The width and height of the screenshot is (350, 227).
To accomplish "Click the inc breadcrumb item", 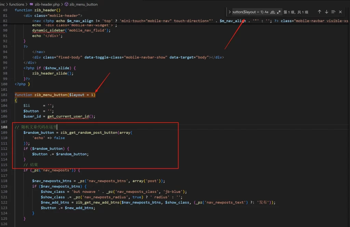I will click(2, 4).
